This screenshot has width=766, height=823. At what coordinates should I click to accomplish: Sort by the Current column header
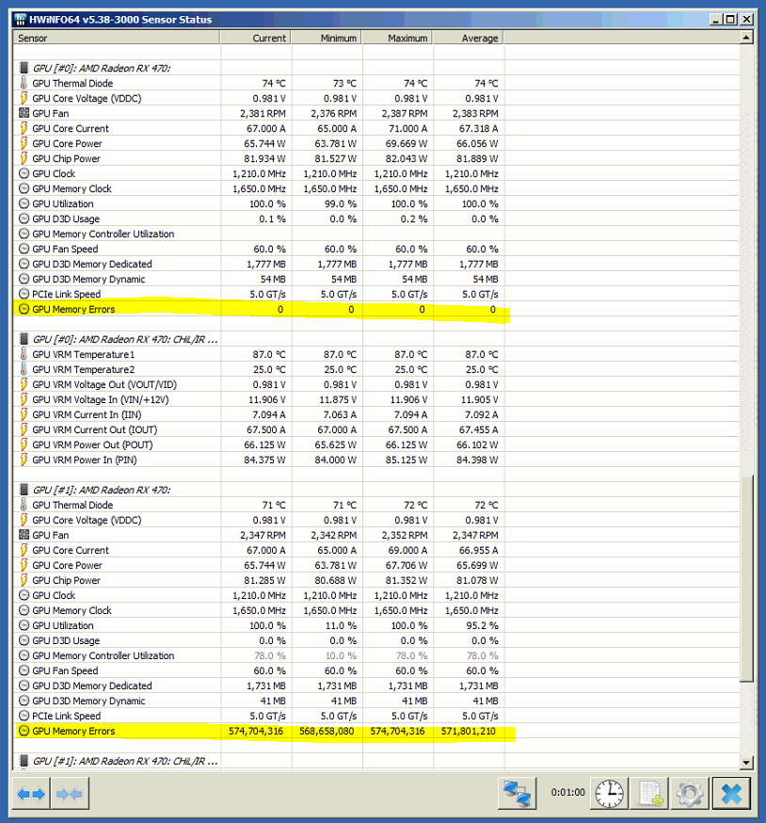(x=255, y=38)
